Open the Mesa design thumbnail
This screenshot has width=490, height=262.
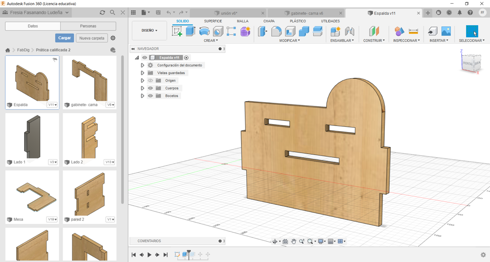(32, 194)
